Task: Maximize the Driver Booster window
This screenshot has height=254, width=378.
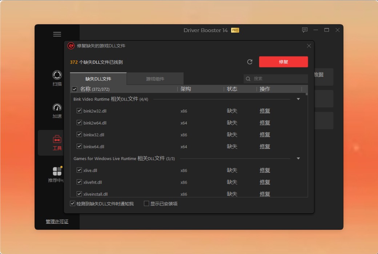Action: click(327, 30)
